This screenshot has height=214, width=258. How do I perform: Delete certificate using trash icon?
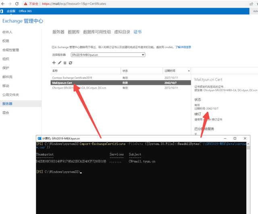coord(65,63)
